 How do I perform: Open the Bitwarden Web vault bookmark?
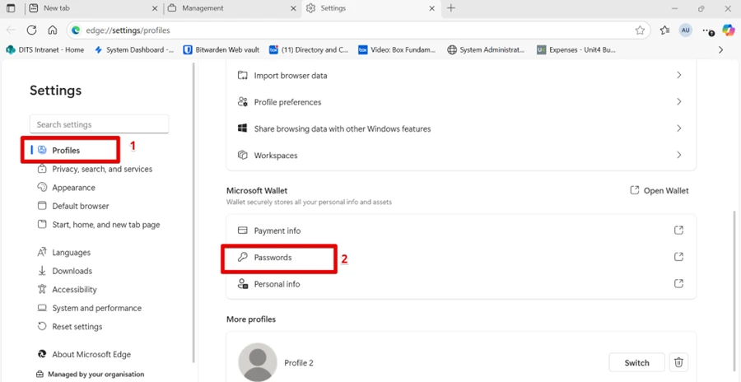221,49
